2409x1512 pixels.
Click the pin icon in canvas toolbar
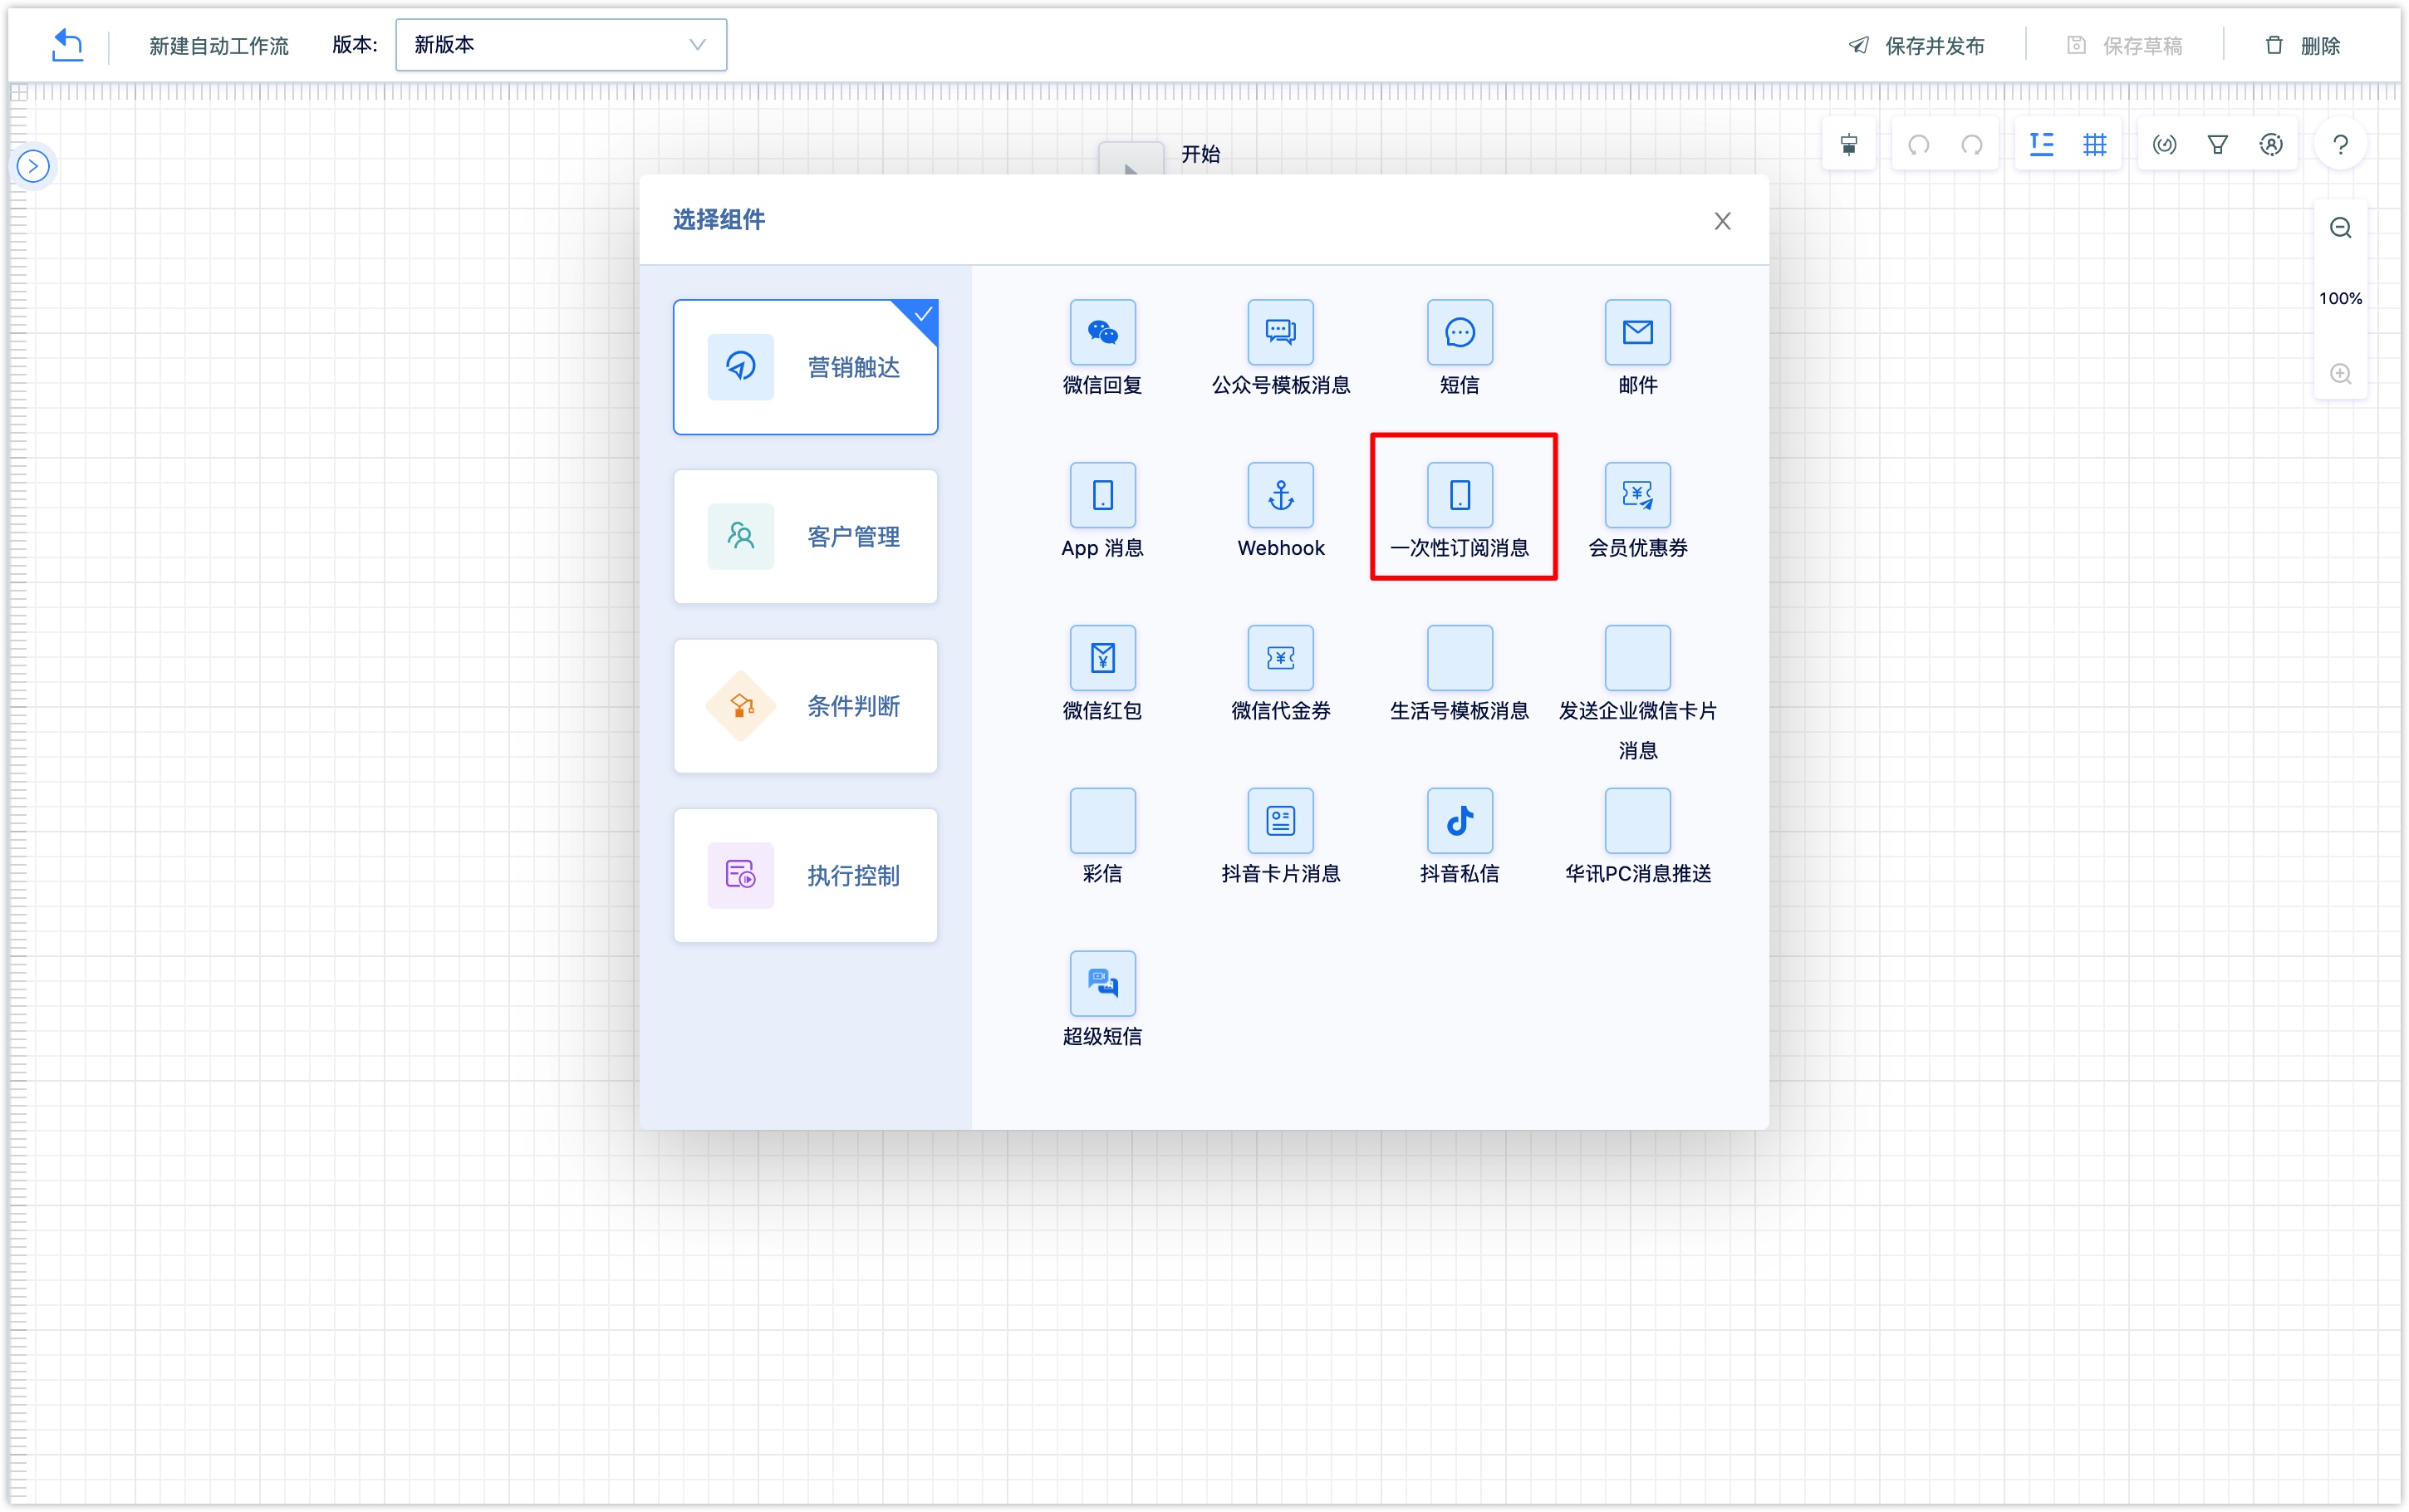1848,145
